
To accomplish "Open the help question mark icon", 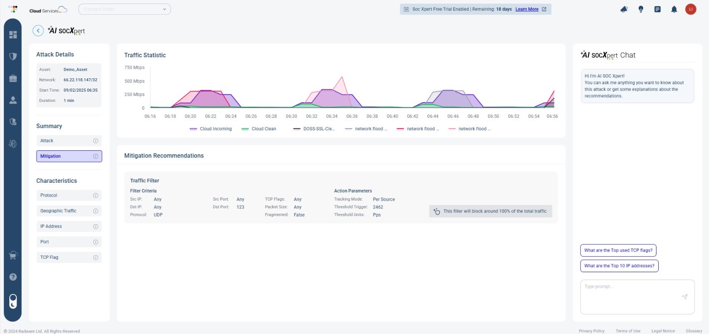I will click(x=13, y=277).
